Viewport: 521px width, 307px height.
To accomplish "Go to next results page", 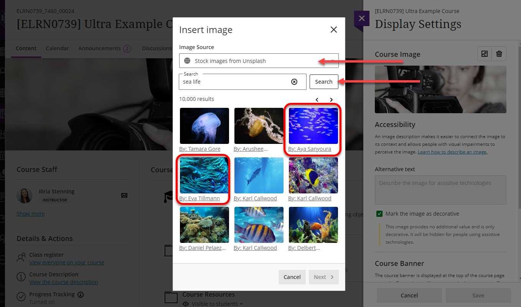I will (331, 100).
